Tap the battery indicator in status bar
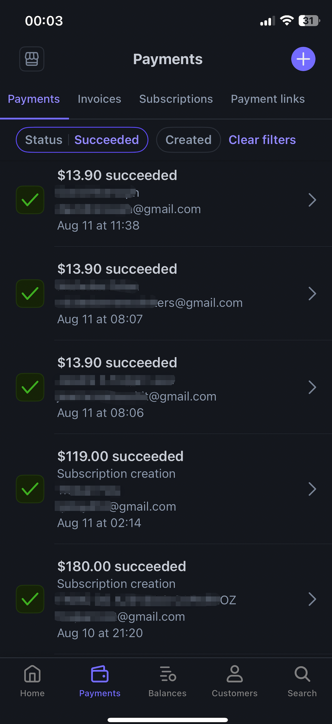 pyautogui.click(x=308, y=21)
